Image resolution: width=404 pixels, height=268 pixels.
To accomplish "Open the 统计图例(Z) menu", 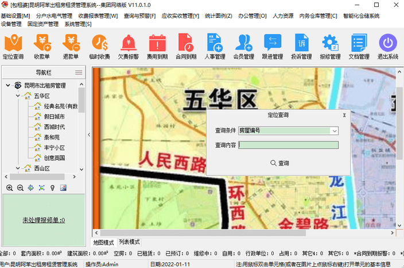I will coord(219,16).
